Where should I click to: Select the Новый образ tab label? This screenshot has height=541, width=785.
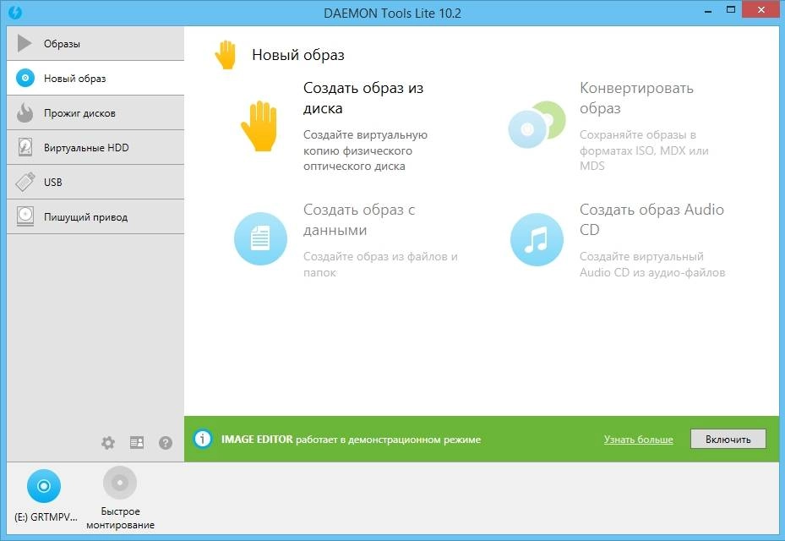point(75,79)
